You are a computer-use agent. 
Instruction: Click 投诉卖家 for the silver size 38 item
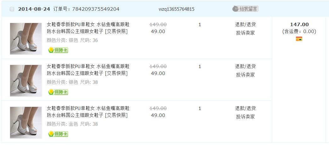coord(245,75)
